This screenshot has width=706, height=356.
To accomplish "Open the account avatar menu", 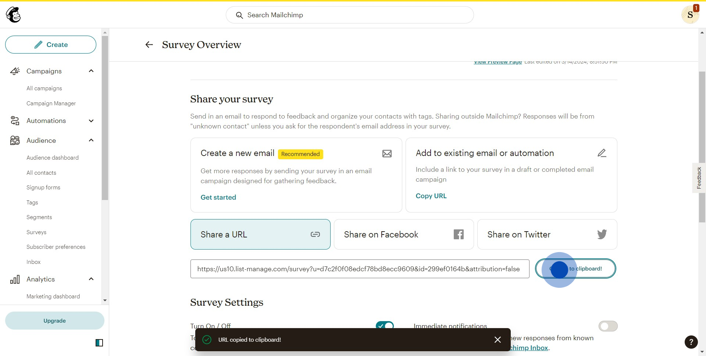I will tap(690, 15).
